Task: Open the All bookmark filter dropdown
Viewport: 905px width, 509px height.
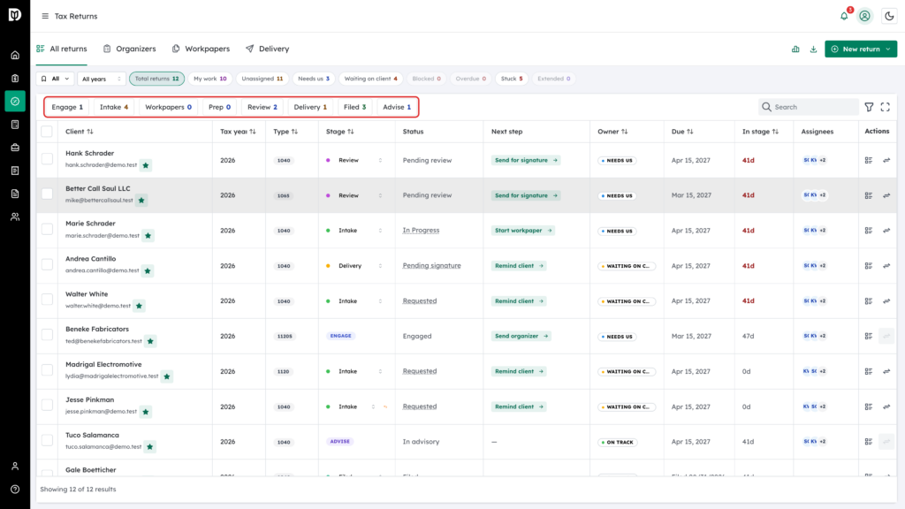Action: coord(55,79)
